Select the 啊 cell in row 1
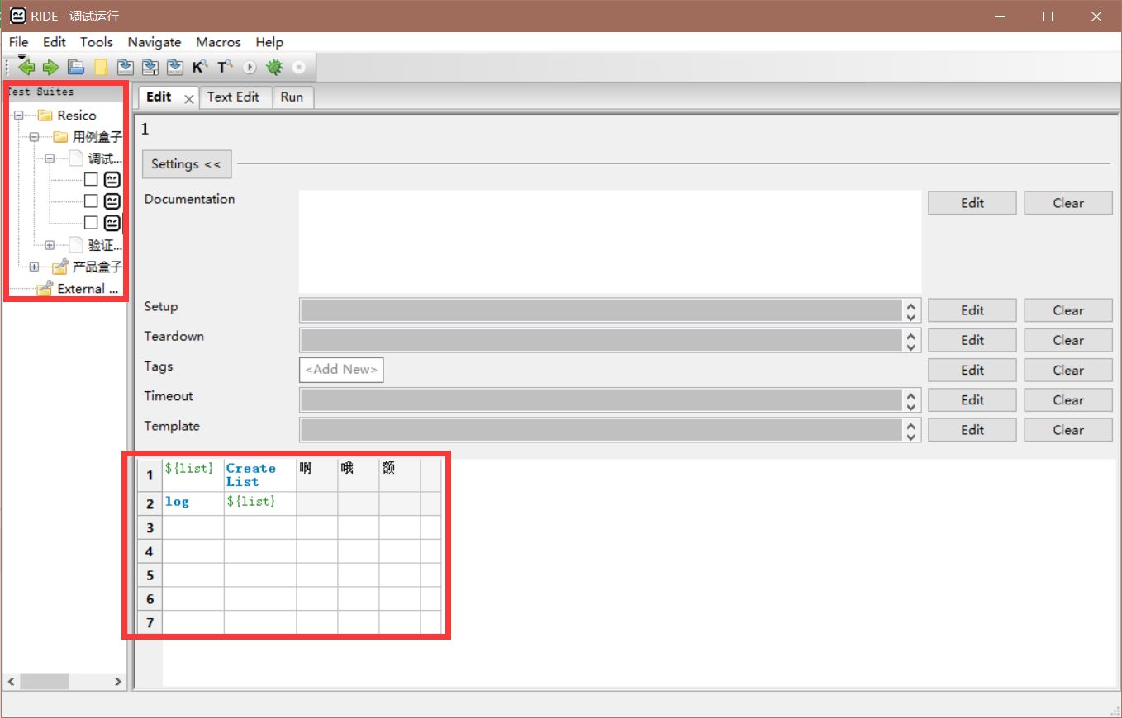The height and width of the screenshot is (718, 1122). [317, 475]
